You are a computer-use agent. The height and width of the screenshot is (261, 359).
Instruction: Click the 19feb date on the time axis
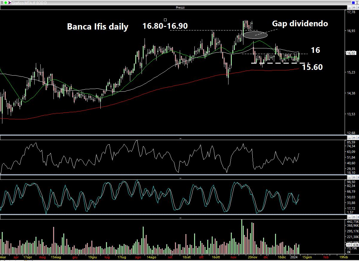tap(343, 257)
